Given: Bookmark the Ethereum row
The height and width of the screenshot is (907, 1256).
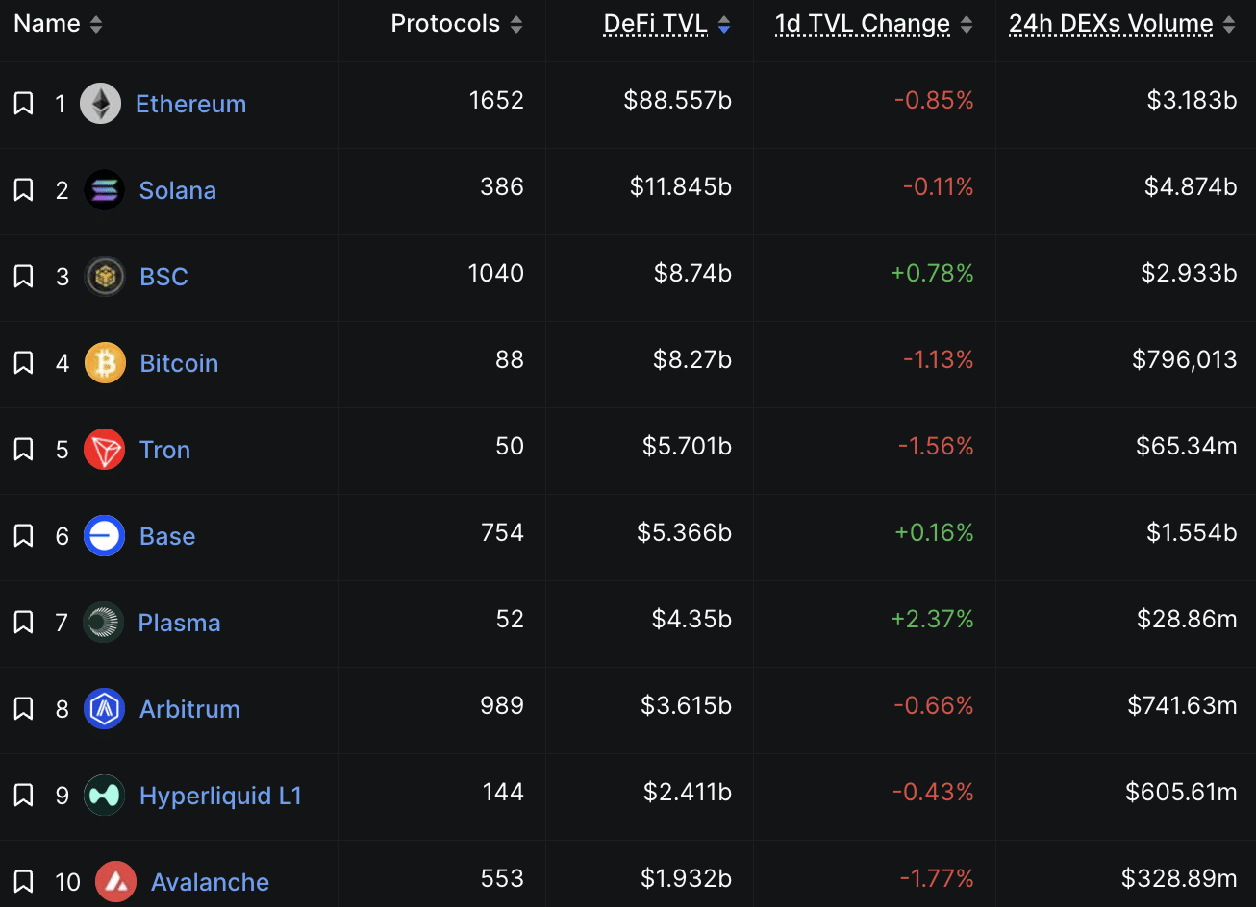Looking at the screenshot, I should coord(23,104).
